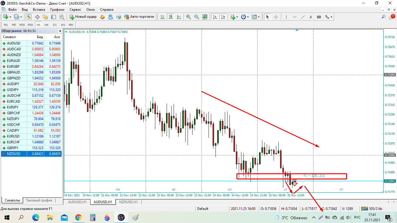Image resolution: width=397 pixels, height=223 pixels.
Task: Select EURUSD row in market watch
Action: pyautogui.click(x=13, y=136)
